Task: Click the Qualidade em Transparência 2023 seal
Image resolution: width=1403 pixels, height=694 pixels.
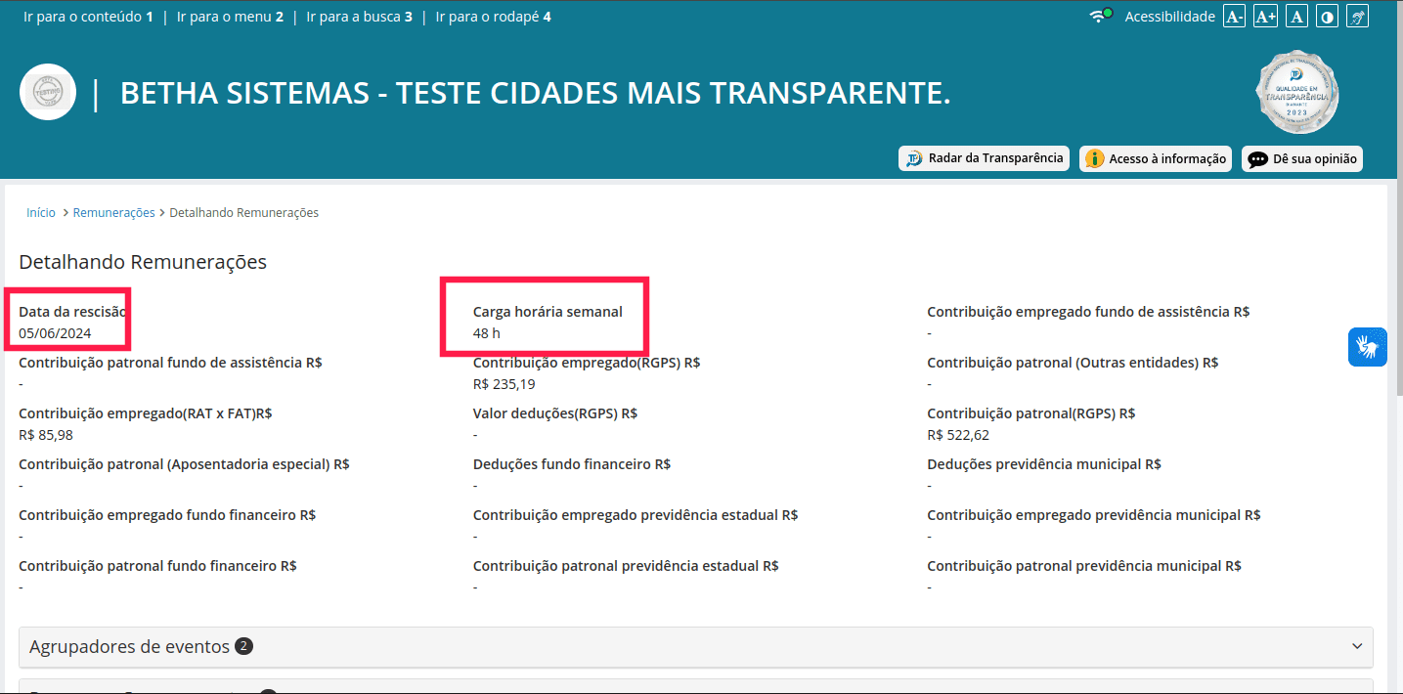Action: 1296,93
